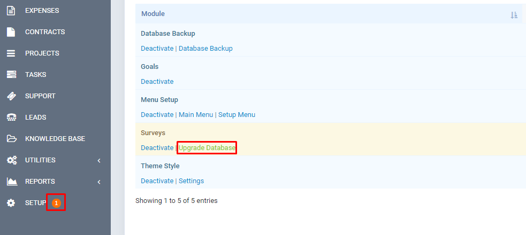Viewport: 526px width, 235px height.
Task: Sort the Module column with sort icon
Action: pos(514,14)
